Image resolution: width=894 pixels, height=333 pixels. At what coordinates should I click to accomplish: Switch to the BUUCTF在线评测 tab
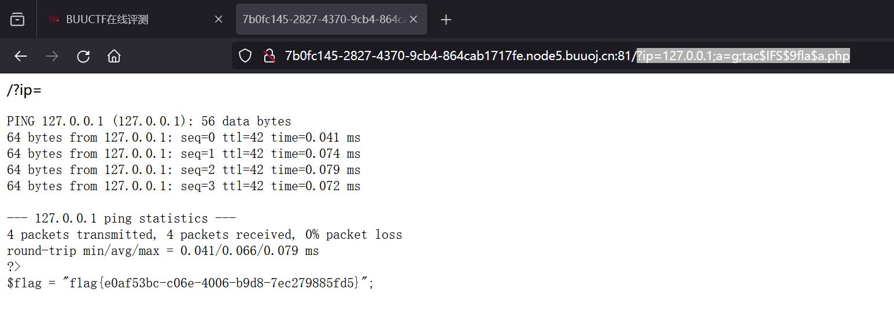click(x=133, y=18)
